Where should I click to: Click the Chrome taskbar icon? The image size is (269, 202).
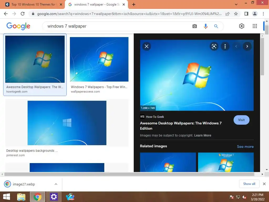pyautogui.click(x=37, y=197)
